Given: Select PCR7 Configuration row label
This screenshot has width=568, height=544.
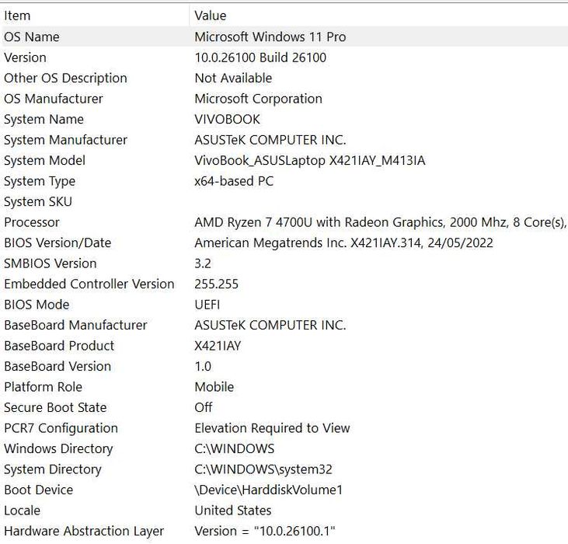Looking at the screenshot, I should point(61,428).
